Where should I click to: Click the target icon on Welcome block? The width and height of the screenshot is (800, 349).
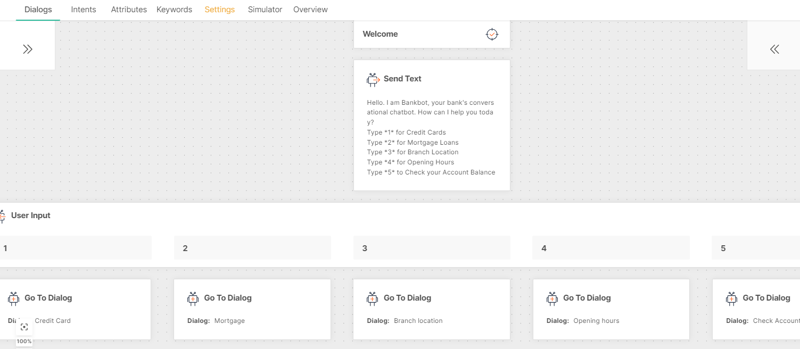[x=492, y=35]
